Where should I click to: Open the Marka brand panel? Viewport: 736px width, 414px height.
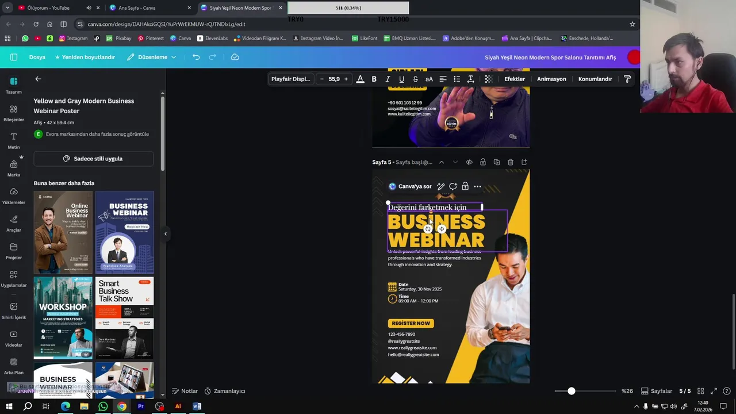(x=14, y=168)
